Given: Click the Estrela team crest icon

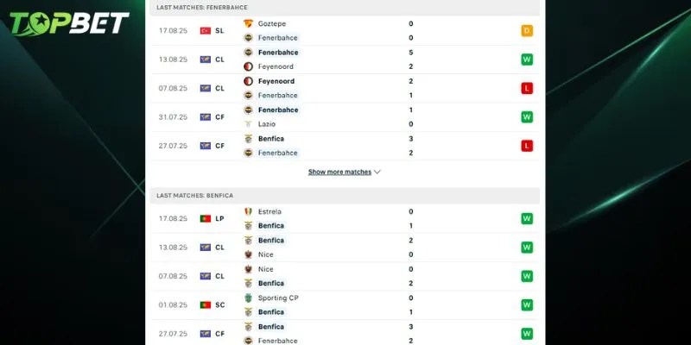Looking at the screenshot, I should tap(249, 211).
